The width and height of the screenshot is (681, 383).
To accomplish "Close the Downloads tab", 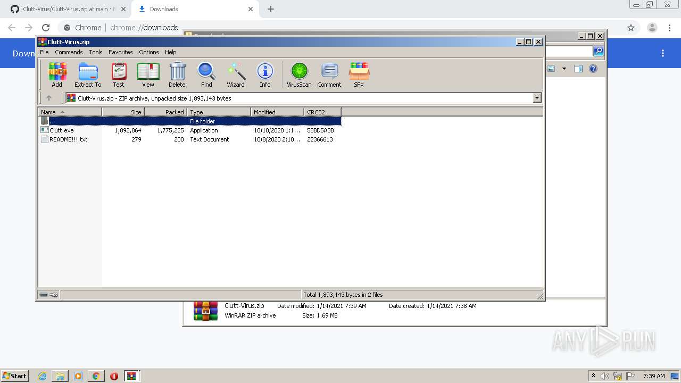I will pos(251,9).
